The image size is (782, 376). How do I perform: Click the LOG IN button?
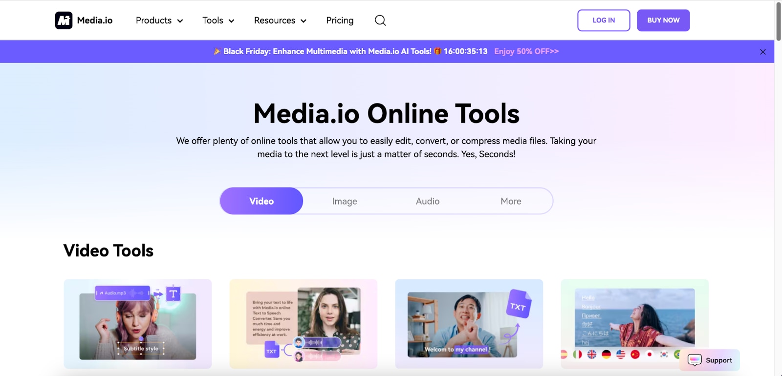pos(604,21)
